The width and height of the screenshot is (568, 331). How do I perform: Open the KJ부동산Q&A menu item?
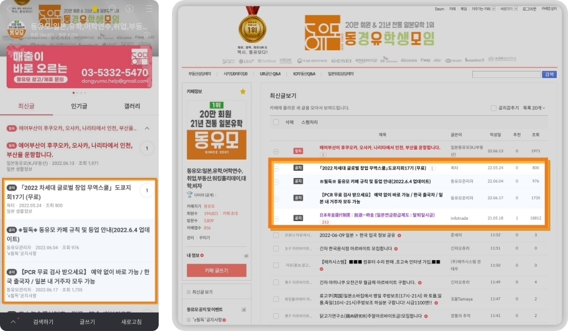(x=304, y=73)
